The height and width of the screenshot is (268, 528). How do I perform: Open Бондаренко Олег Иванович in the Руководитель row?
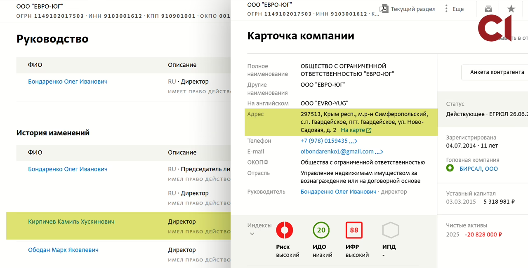pos(339,192)
